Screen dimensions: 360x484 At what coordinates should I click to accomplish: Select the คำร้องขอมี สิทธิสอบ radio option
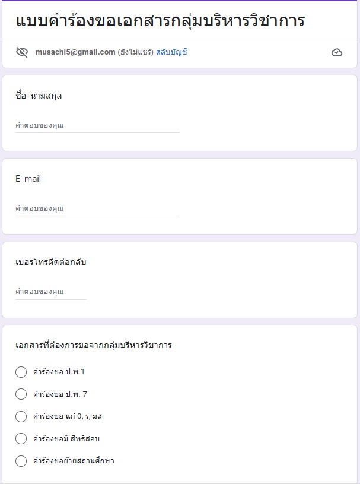click(21, 439)
